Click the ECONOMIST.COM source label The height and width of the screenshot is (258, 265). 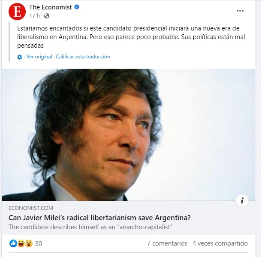(x=31, y=208)
